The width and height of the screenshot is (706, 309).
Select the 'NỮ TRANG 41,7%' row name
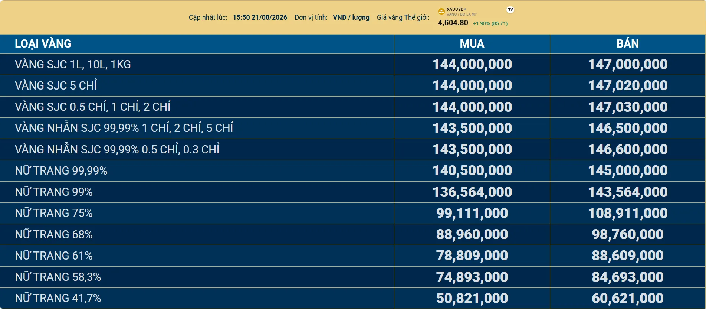pos(58,298)
